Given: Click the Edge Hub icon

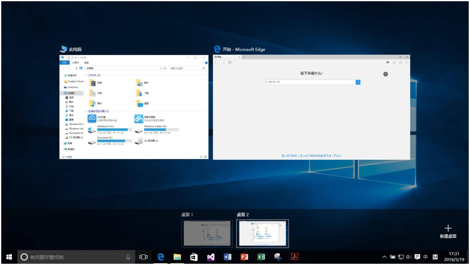Looking at the screenshot, I should [388, 62].
